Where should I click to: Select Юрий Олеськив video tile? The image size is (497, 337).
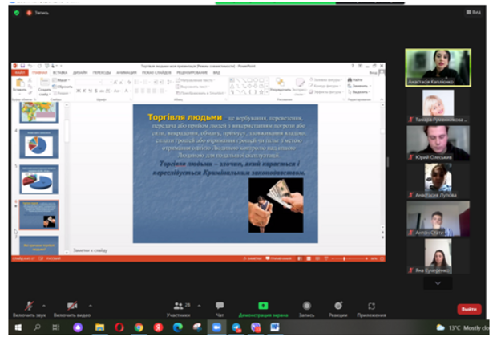click(x=438, y=143)
